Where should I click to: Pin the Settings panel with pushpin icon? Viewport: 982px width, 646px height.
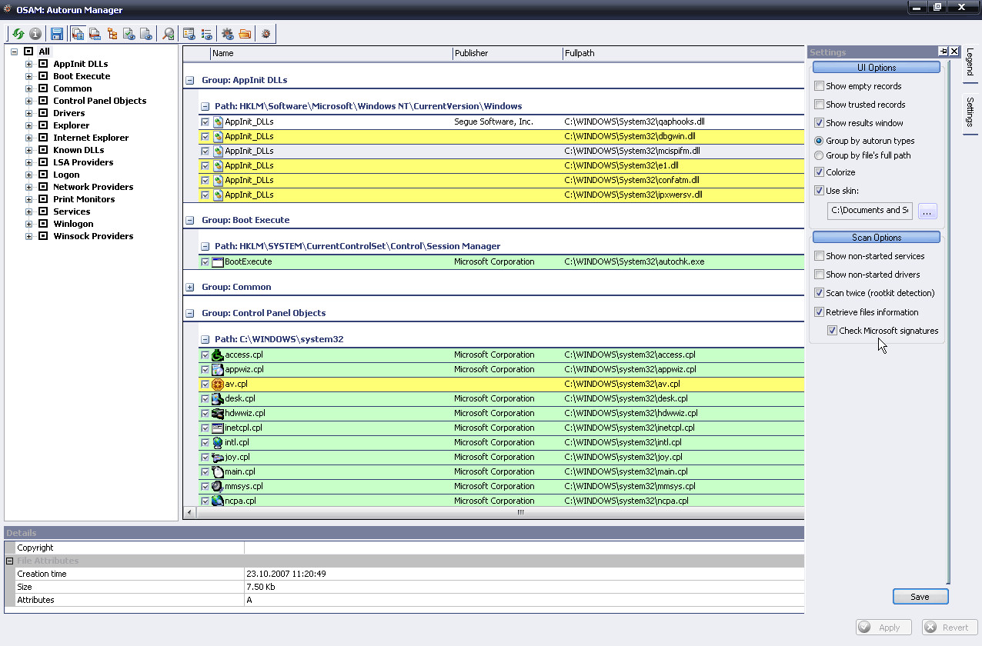pyautogui.click(x=943, y=52)
